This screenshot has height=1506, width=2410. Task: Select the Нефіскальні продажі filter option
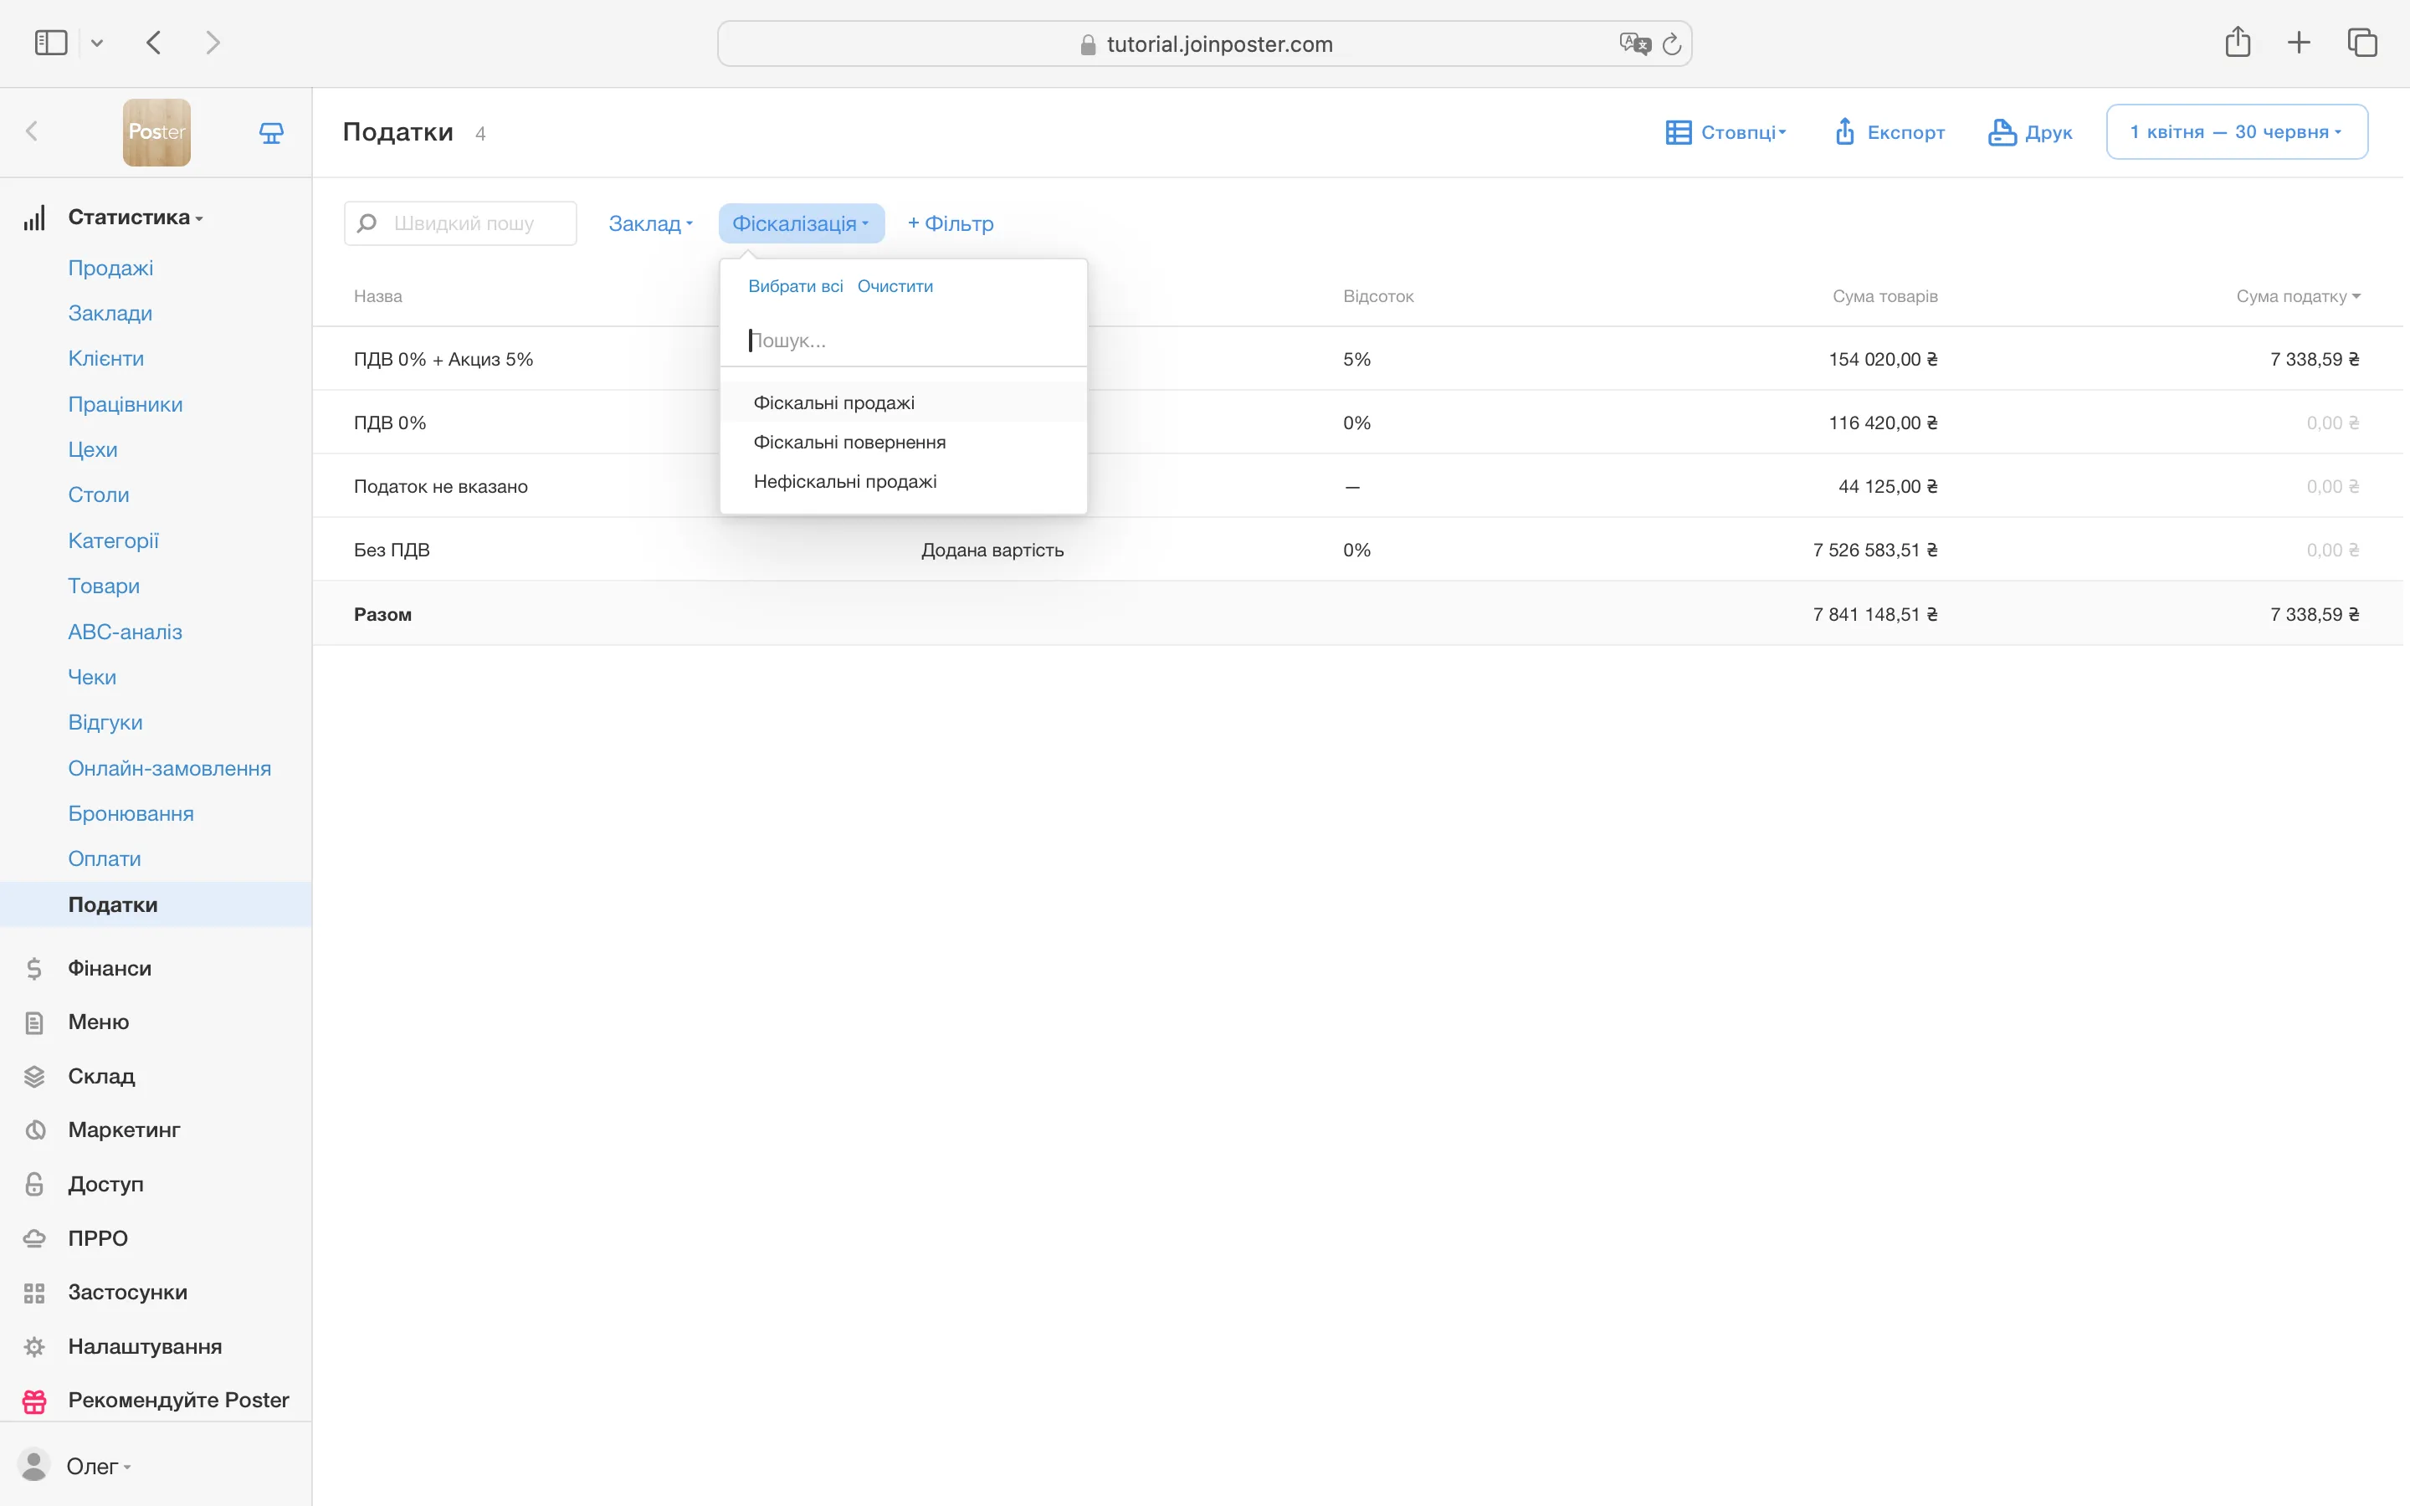click(x=844, y=481)
